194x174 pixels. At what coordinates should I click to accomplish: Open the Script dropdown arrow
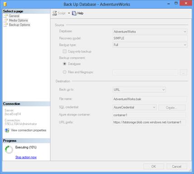pos(69,13)
